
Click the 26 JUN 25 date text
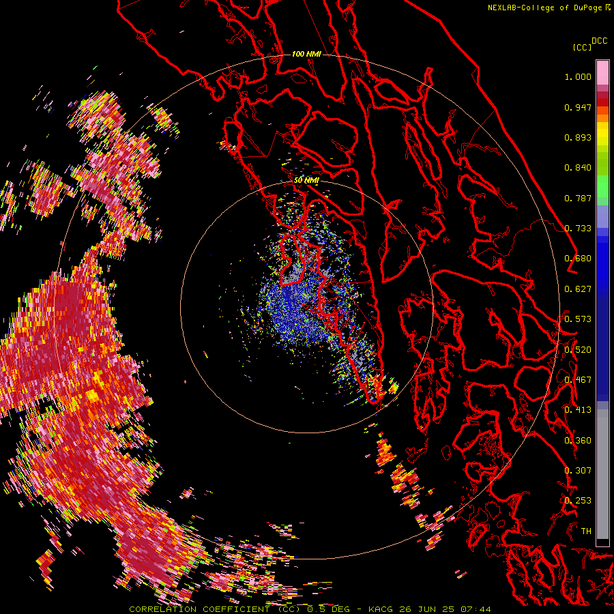tap(426, 609)
